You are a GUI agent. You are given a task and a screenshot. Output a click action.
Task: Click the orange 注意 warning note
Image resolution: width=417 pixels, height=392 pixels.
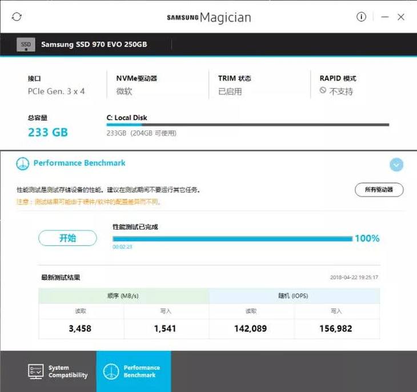click(x=89, y=202)
